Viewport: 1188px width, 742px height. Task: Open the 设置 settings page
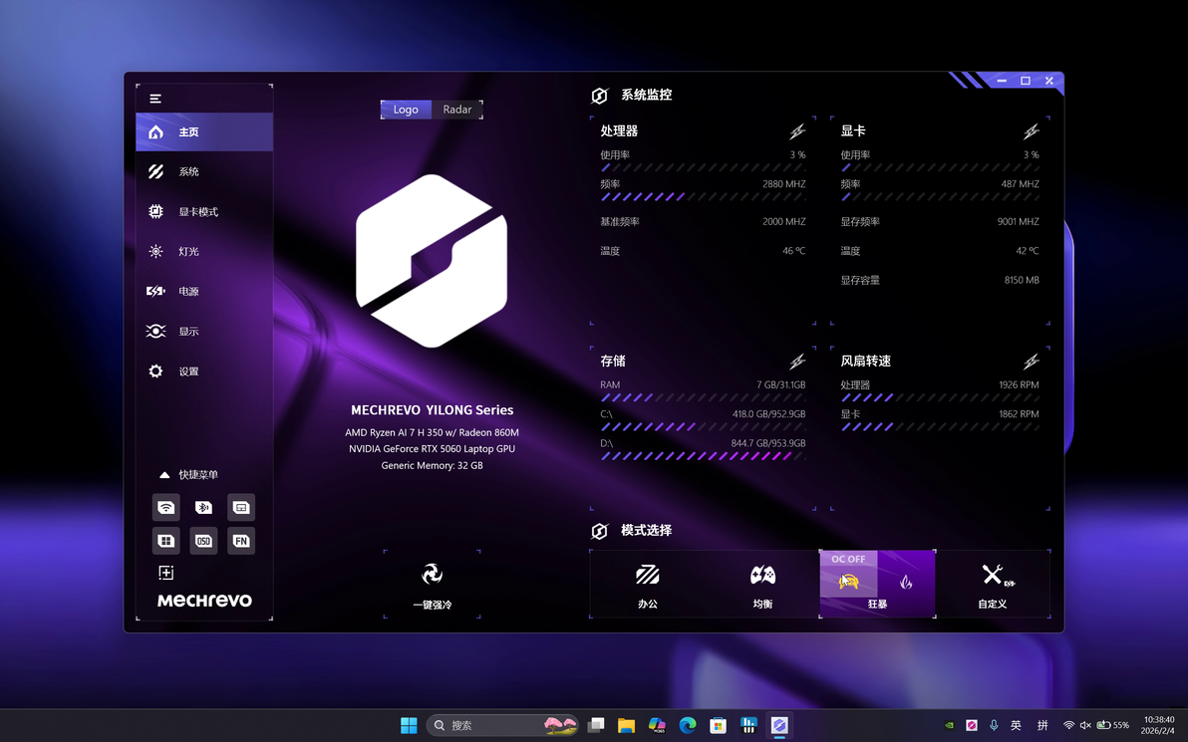coord(203,371)
